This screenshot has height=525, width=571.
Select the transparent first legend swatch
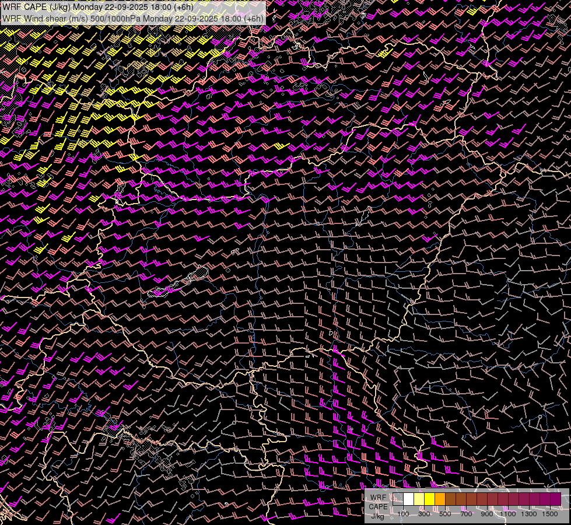(x=398, y=499)
